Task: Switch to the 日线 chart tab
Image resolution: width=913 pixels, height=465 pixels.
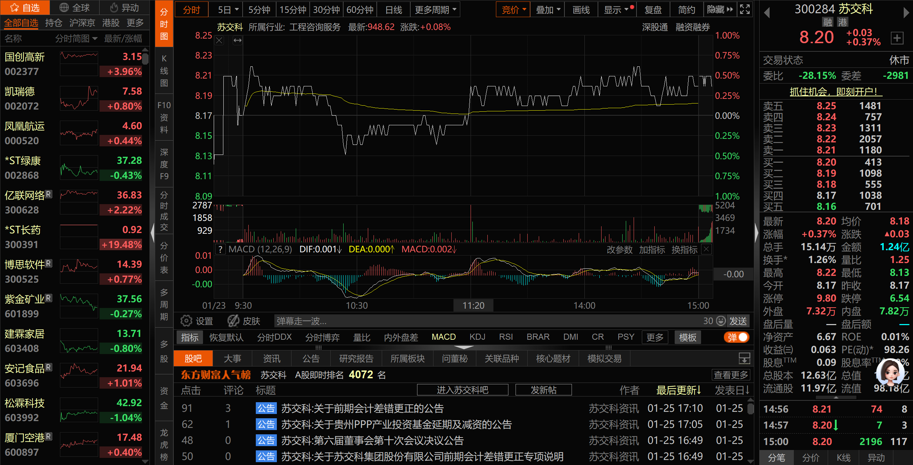Action: tap(394, 10)
